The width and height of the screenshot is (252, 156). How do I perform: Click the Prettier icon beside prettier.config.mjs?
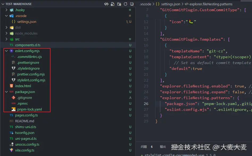(14, 74)
